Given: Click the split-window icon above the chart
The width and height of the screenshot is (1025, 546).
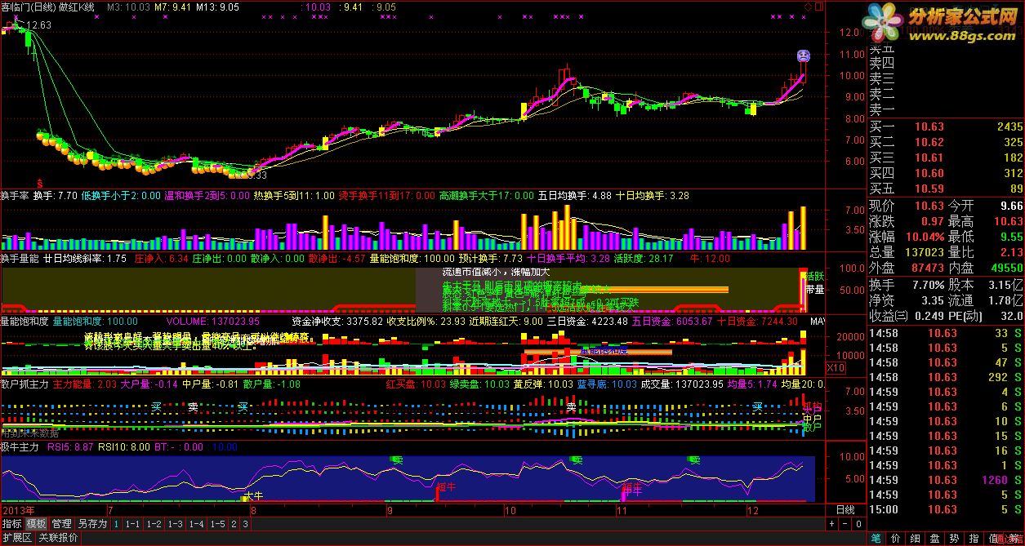Looking at the screenshot, I should tap(819, 7).
